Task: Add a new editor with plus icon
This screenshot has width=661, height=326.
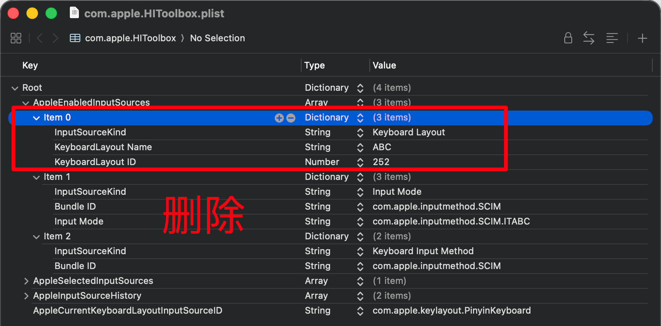Action: point(642,38)
